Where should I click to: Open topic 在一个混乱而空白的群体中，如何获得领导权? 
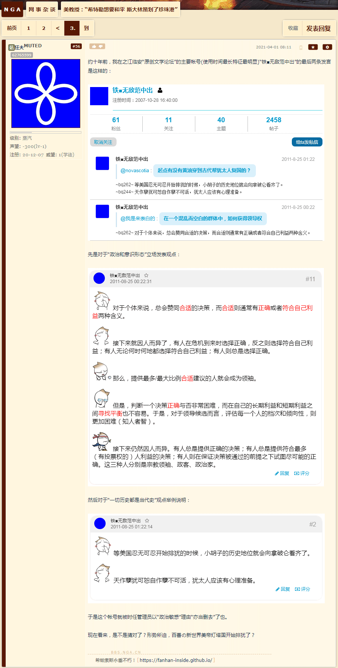(213, 219)
